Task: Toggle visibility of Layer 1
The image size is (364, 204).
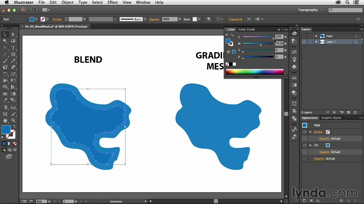Action: coord(304,42)
